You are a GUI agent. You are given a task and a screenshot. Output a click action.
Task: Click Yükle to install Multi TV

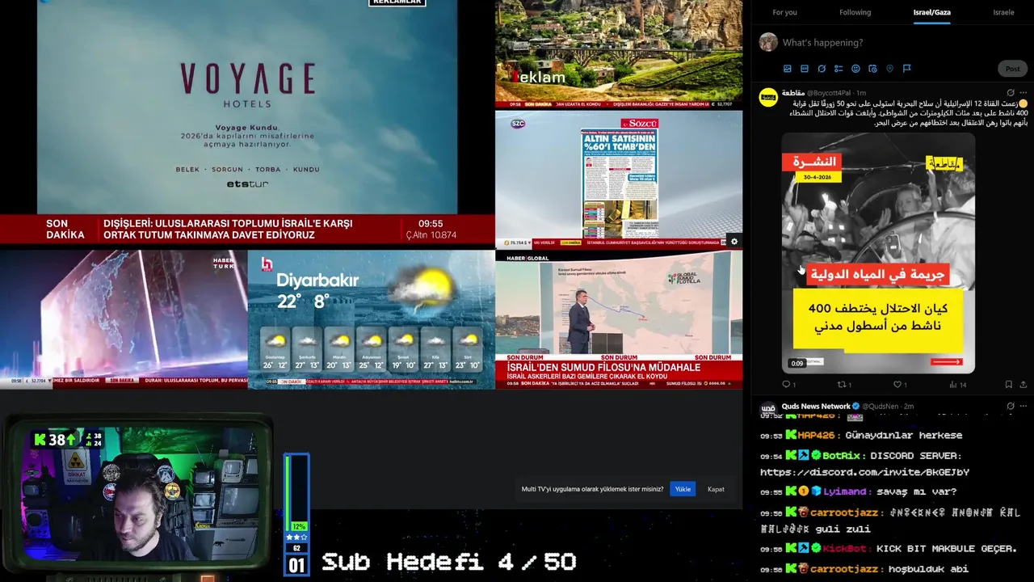tap(683, 489)
